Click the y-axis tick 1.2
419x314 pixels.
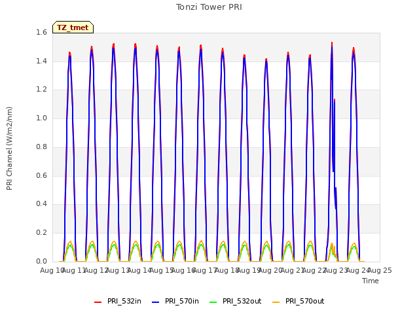click(41, 90)
